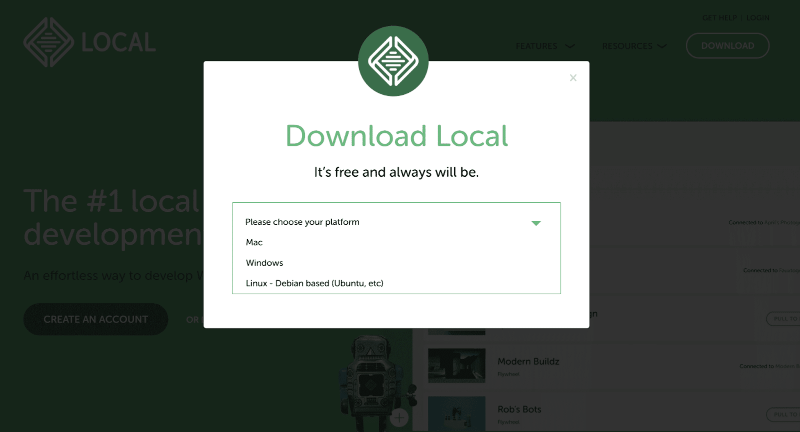The width and height of the screenshot is (800, 432).
Task: Click Create an Account button
Action: [95, 319]
